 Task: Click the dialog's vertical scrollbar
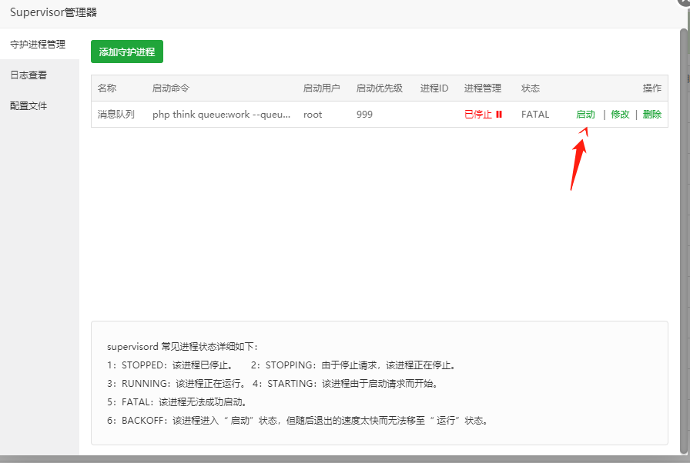coord(683,241)
